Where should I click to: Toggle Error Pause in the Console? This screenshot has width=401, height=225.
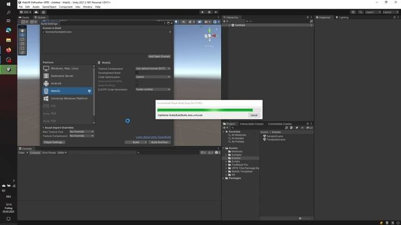click(49, 152)
